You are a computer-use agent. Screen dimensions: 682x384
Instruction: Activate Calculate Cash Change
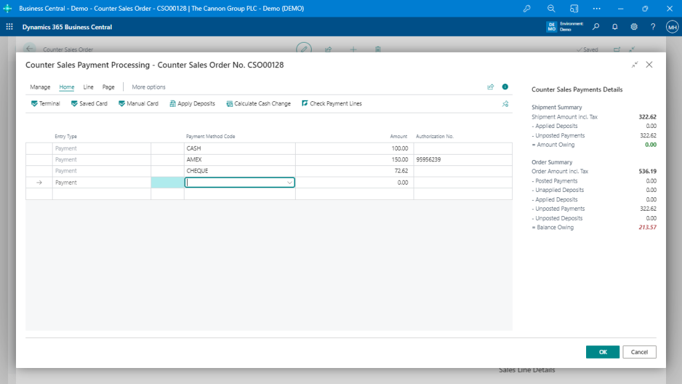click(x=259, y=103)
